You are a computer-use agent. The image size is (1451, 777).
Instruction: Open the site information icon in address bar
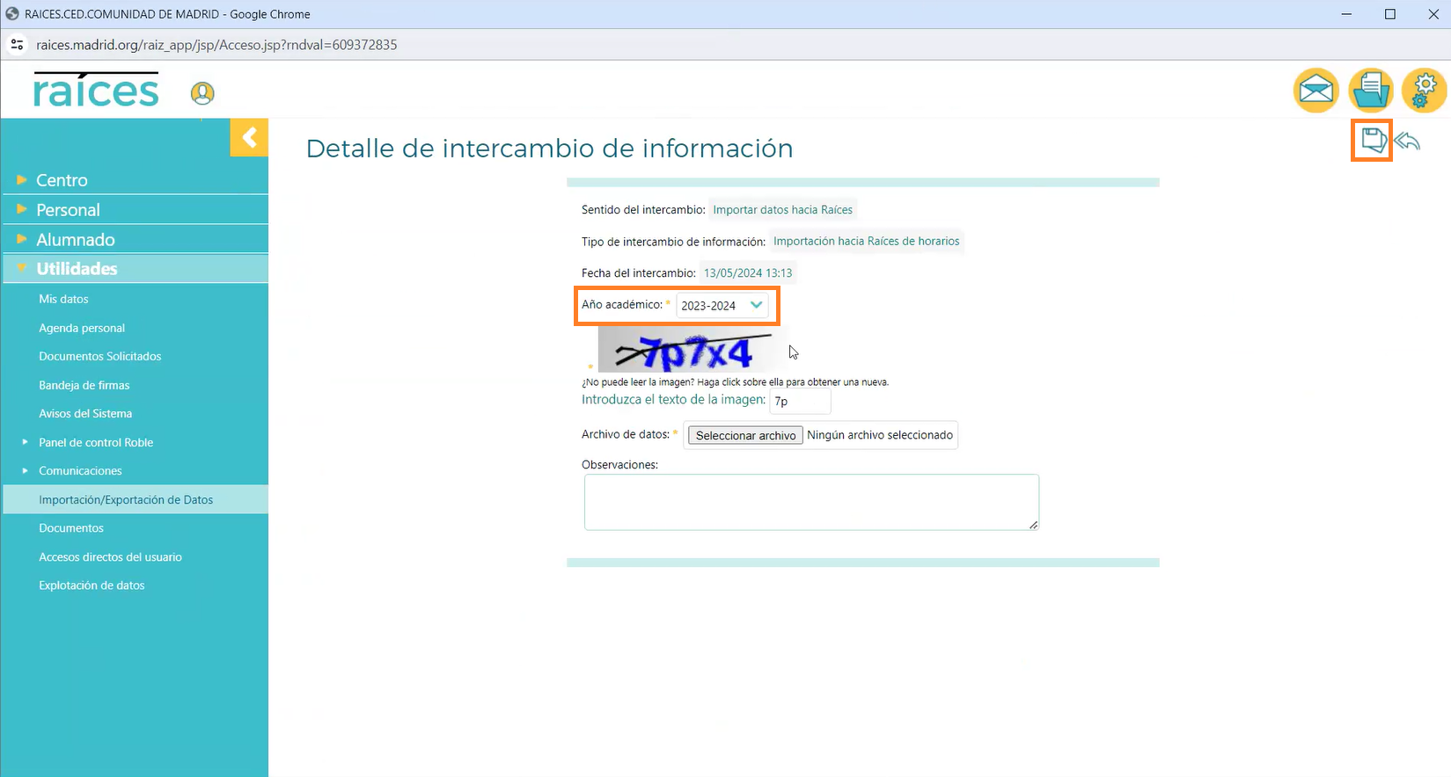click(17, 44)
